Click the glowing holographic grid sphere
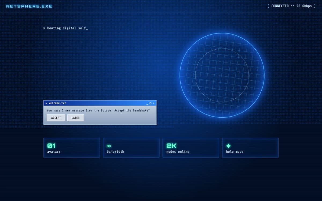The image size is (322, 201). point(222,75)
